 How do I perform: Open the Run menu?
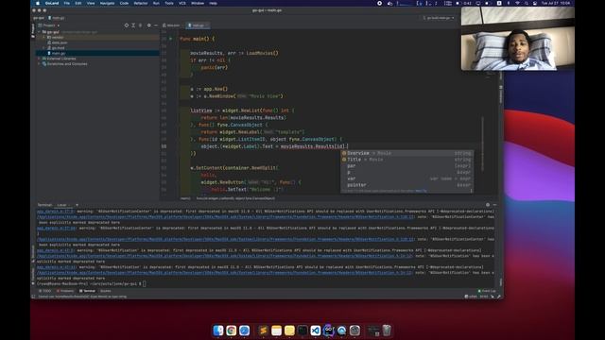pyautogui.click(x=156, y=3)
